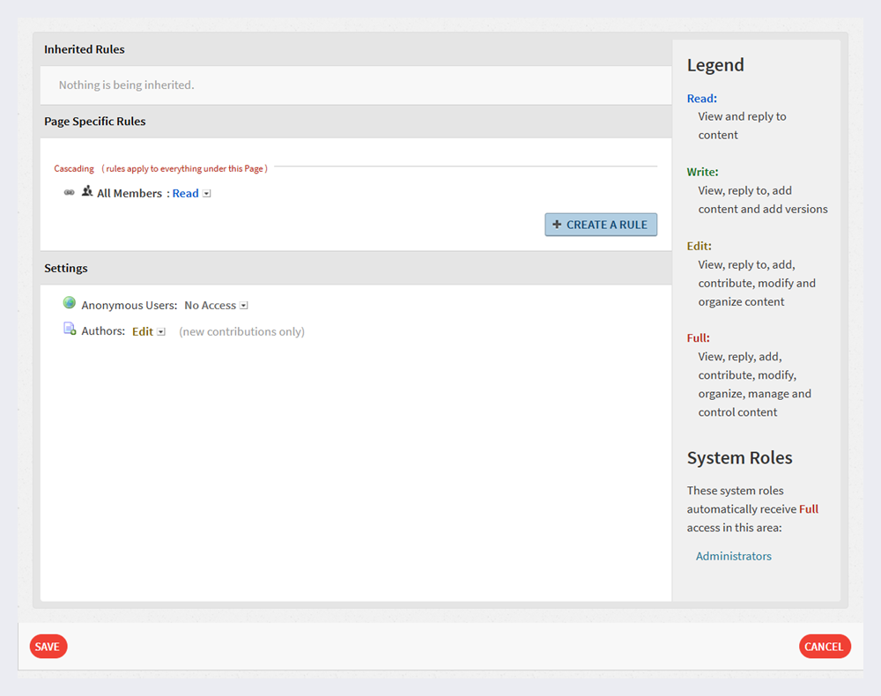881x696 pixels.
Task: Click the chain link icon beside All Members
Action: pyautogui.click(x=69, y=192)
